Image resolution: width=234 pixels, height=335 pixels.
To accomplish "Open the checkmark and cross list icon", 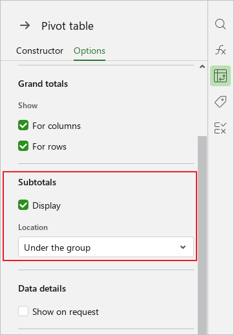I will click(x=220, y=128).
